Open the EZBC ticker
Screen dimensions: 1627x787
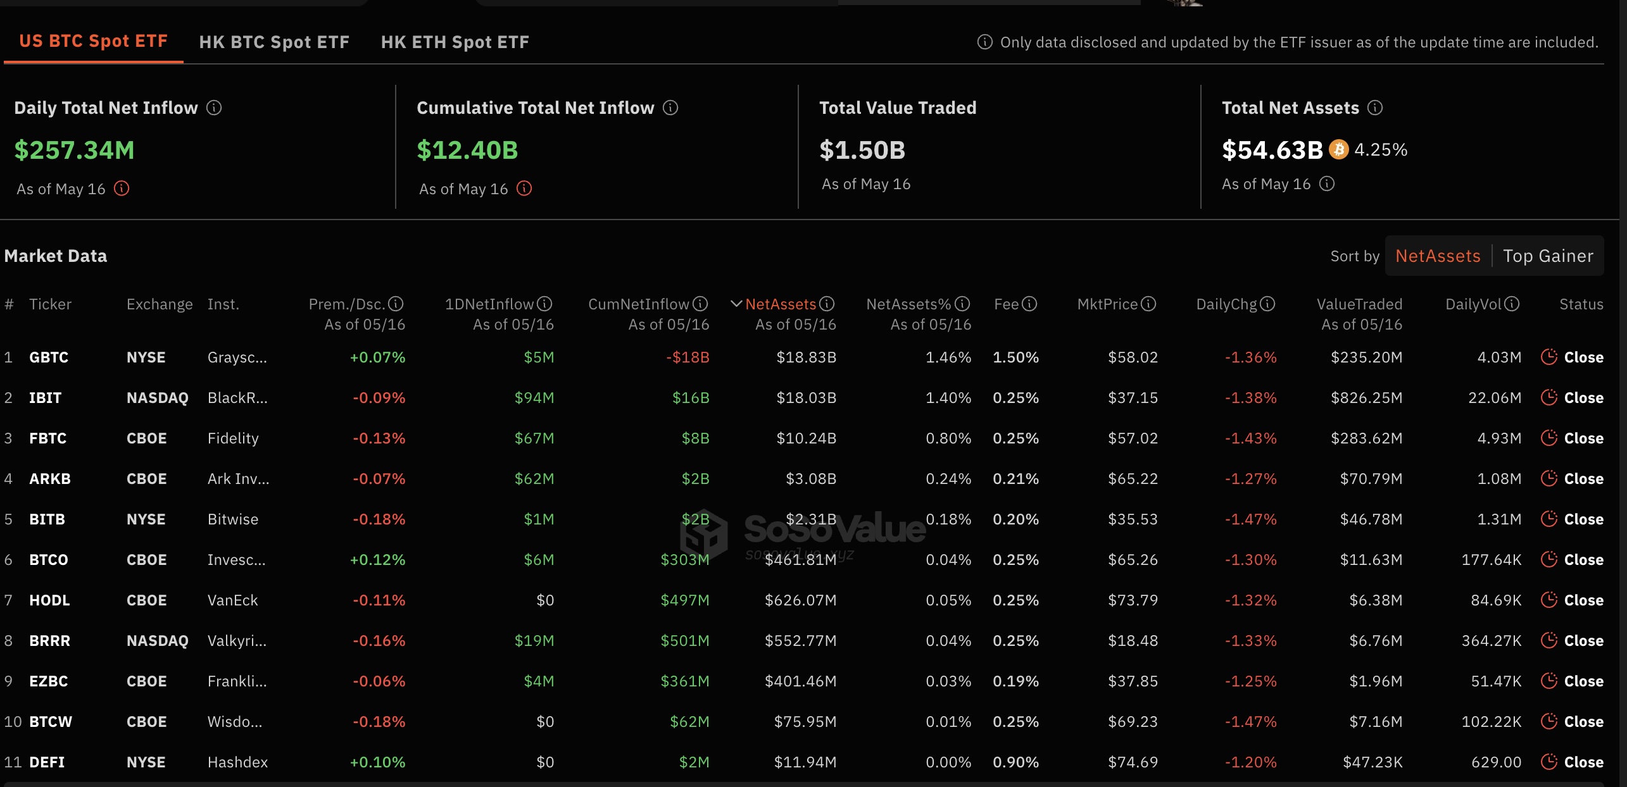48,681
